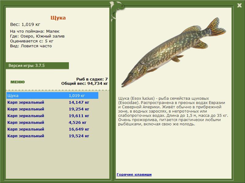Viewport: 245px width, 183px height.
Task: Select Карп зеркальный 4,526 кг row
Action: coord(52,123)
